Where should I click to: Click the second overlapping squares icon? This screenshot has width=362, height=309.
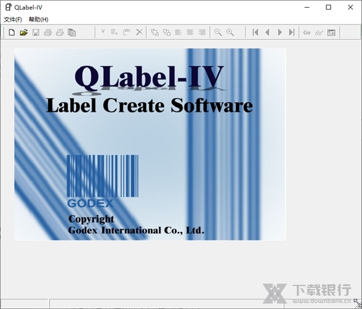tap(167, 33)
